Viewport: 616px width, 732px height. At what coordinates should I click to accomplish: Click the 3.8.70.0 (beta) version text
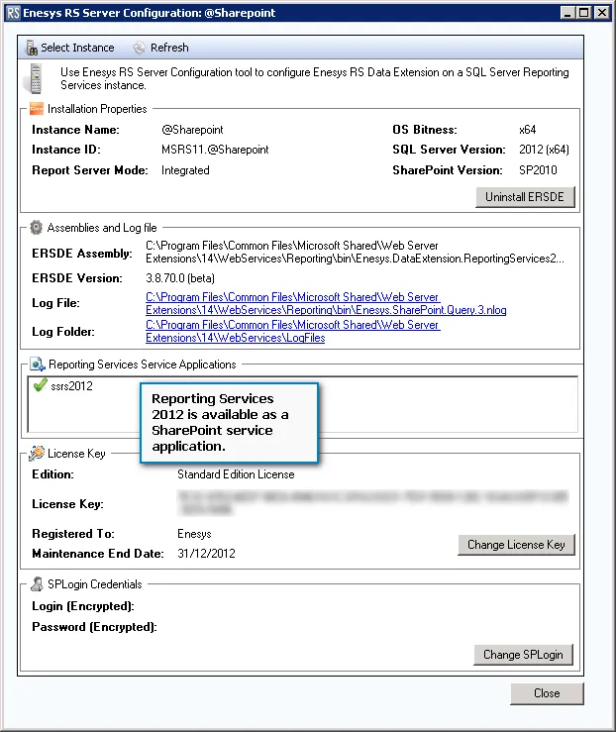pos(180,278)
